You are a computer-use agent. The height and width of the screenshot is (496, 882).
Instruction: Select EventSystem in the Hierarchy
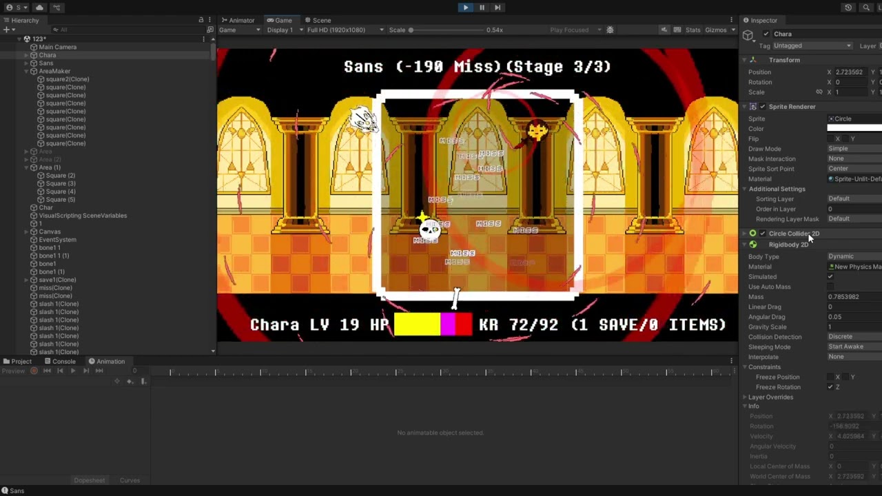click(x=57, y=240)
